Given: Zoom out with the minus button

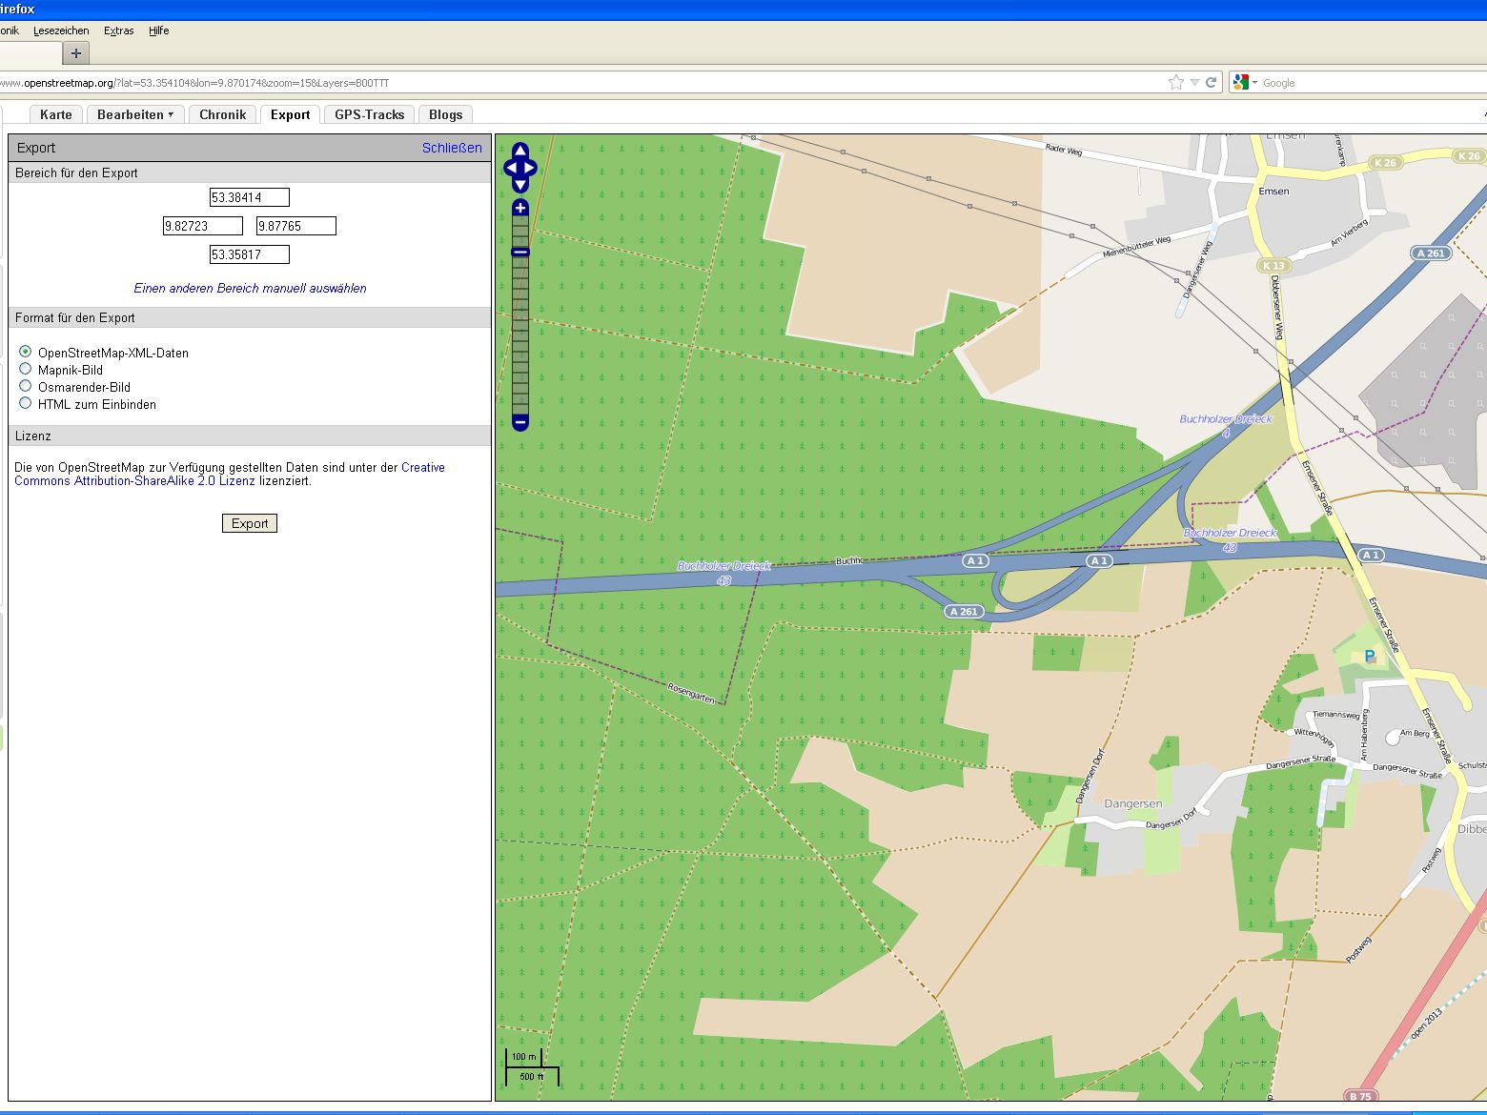Looking at the screenshot, I should pyautogui.click(x=520, y=421).
